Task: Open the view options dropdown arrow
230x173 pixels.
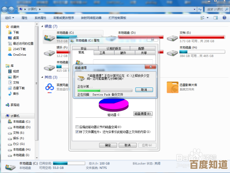Action: coord(207,18)
